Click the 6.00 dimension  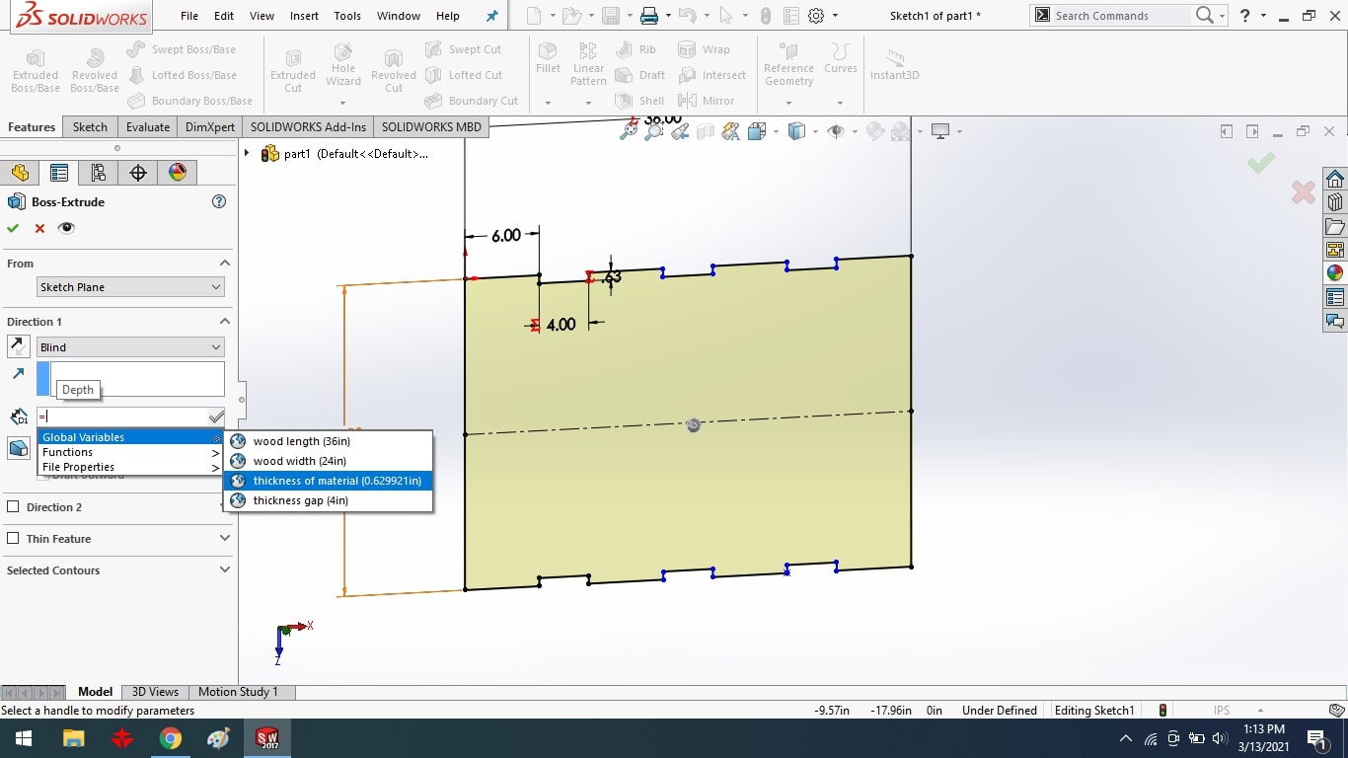tap(506, 236)
